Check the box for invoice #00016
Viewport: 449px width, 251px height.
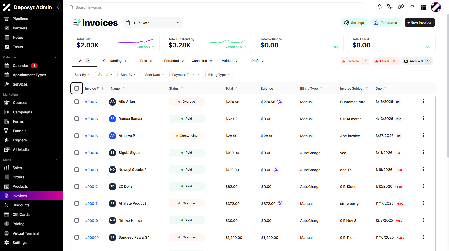click(77, 119)
